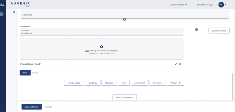Insert a Question element
The width and height of the screenshot is (235, 112).
pyautogui.click(x=109, y=83)
